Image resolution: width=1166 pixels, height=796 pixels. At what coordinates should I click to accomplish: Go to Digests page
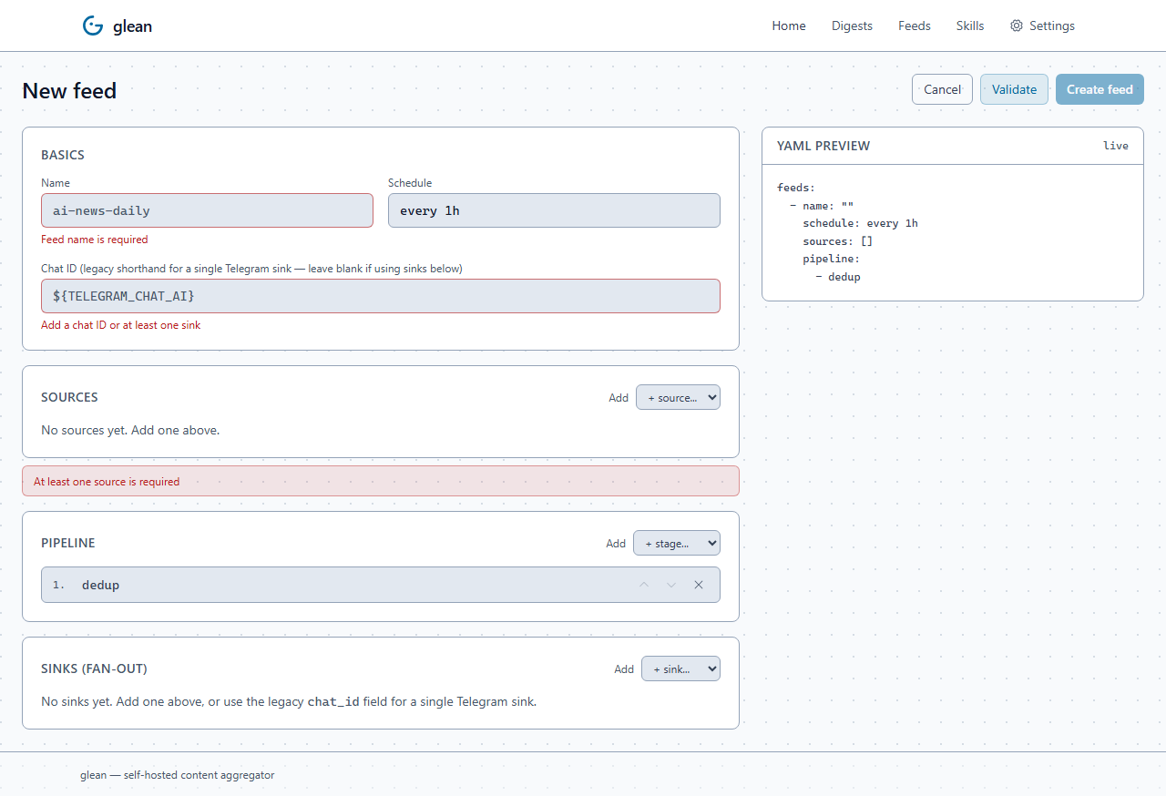point(852,26)
